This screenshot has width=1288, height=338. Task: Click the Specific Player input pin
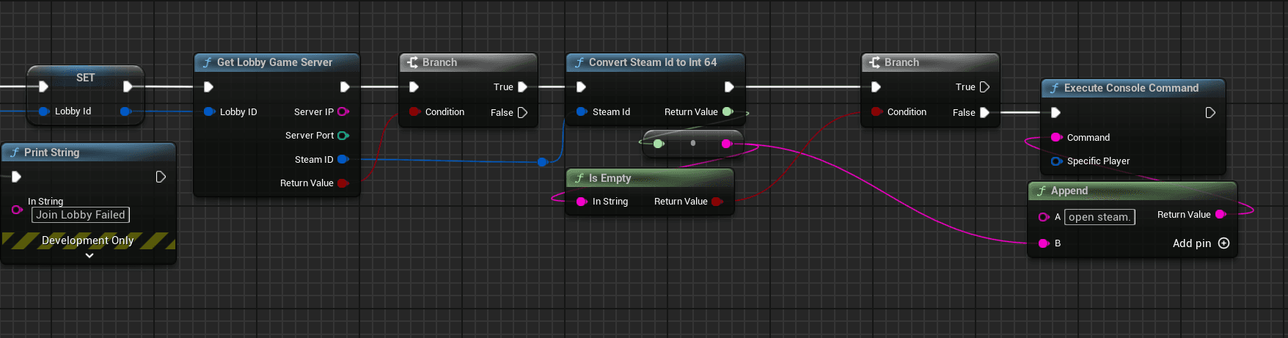point(1056,161)
